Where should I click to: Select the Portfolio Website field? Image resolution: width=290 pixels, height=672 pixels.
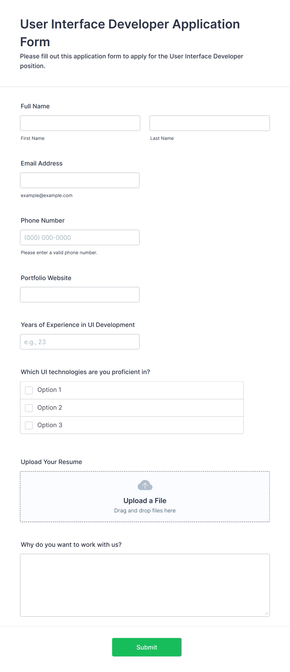pyautogui.click(x=80, y=294)
